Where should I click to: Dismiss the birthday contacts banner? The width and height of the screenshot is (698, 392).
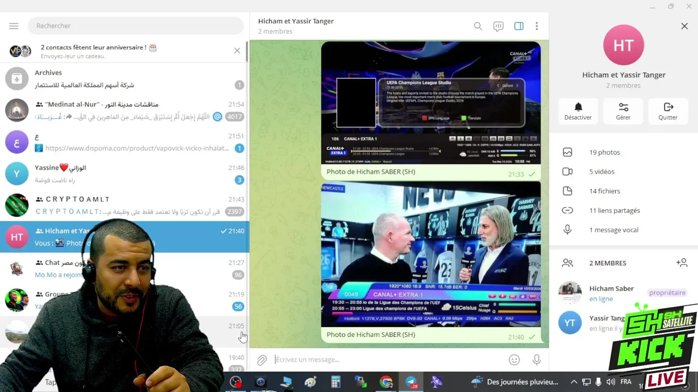point(237,51)
